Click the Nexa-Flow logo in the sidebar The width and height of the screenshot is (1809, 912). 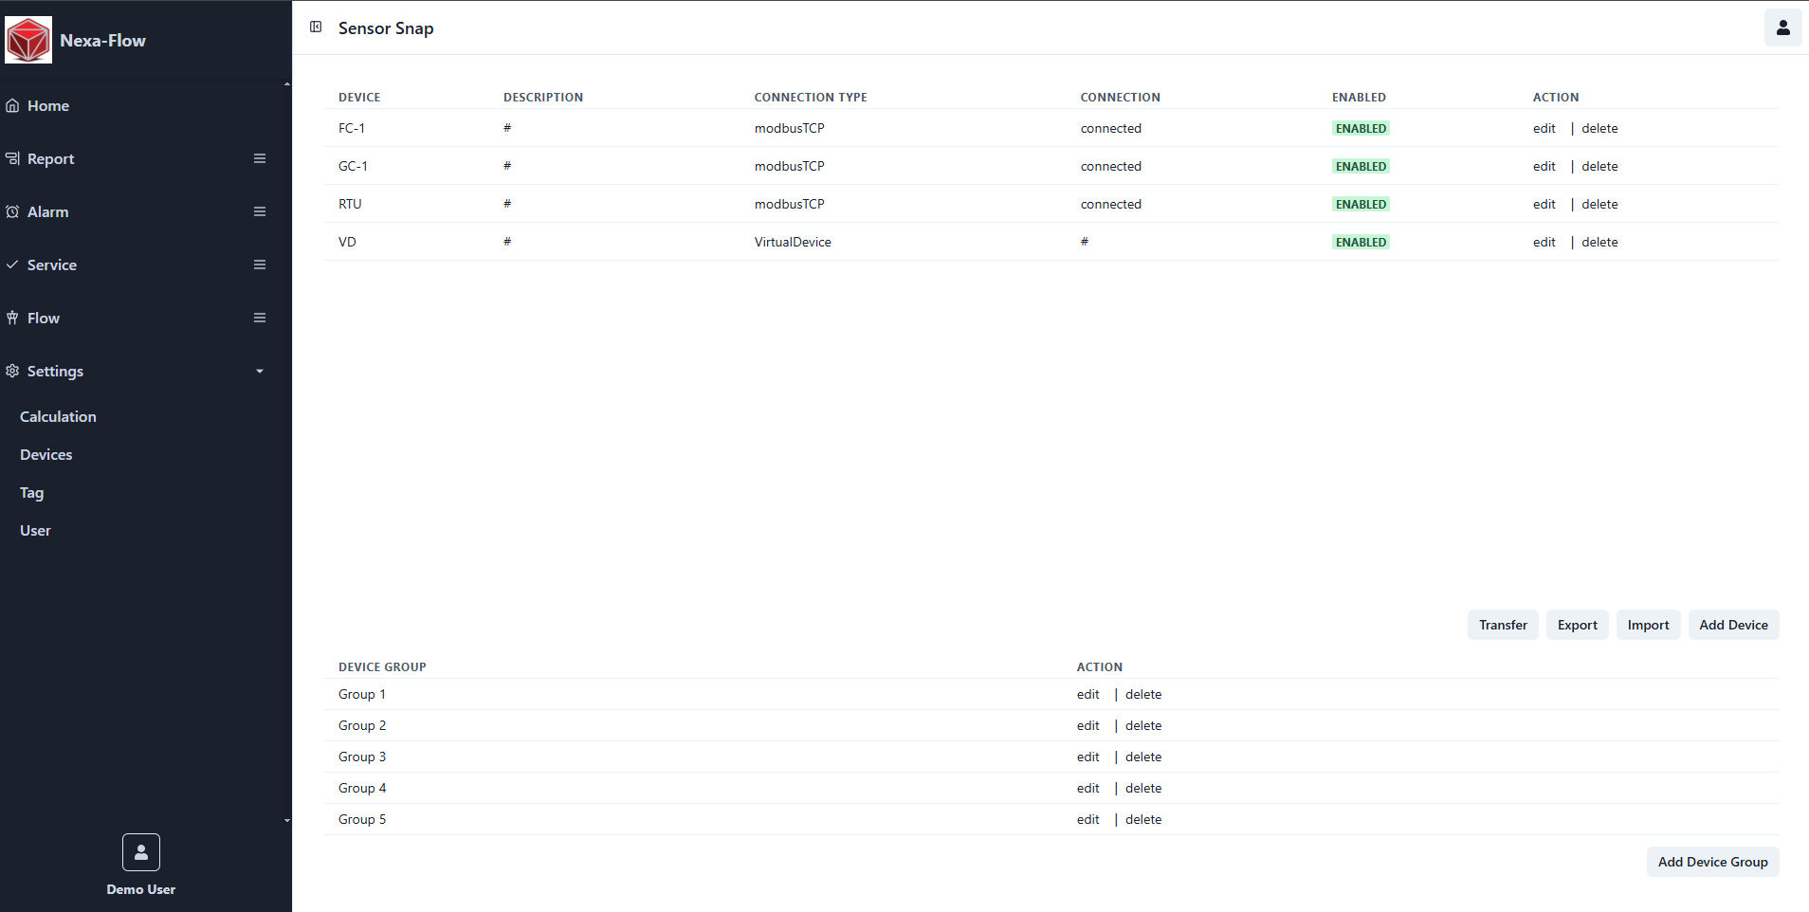click(28, 39)
